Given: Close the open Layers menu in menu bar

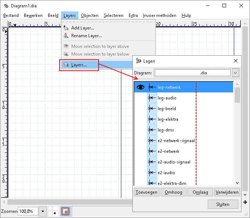Looking at the screenshot, I should click(69, 15).
